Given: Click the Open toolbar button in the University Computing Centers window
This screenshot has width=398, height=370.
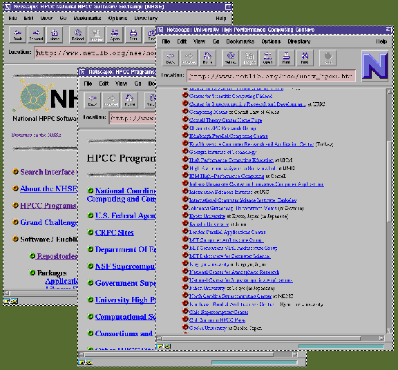Looking at the screenshot, I should (267, 58).
